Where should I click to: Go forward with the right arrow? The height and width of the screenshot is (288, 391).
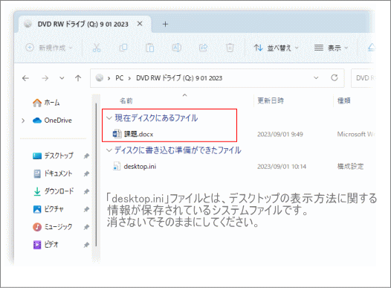click(45, 78)
